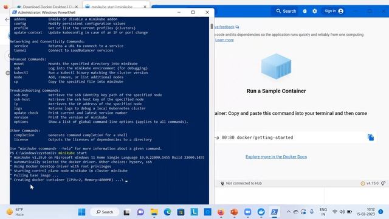Open File Explorer from taskbar
The height and width of the screenshot is (219, 389).
coord(154,212)
